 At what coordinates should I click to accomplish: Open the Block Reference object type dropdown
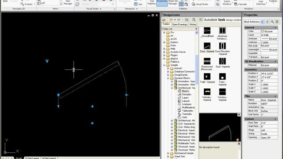click(x=262, y=22)
